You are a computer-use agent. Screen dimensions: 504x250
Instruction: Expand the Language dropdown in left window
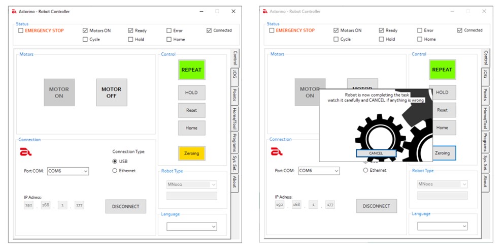[191, 227]
